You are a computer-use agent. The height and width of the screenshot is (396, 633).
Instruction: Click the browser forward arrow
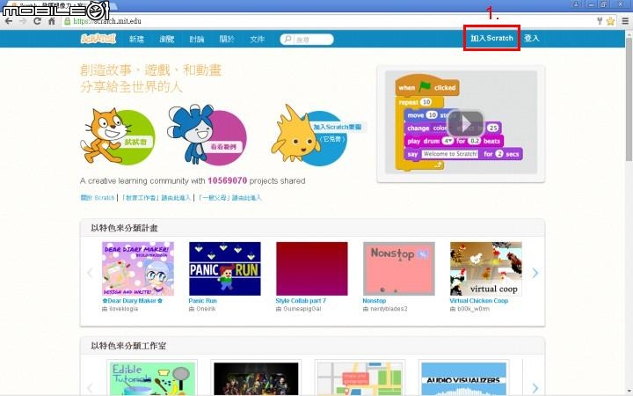[23, 21]
